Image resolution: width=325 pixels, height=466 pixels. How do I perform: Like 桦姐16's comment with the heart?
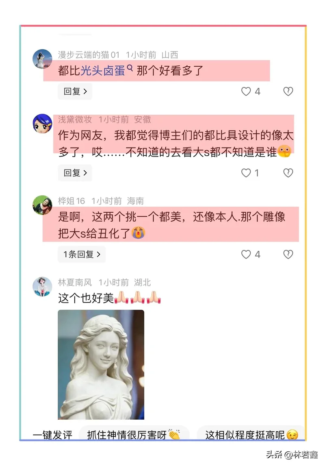pos(246,255)
